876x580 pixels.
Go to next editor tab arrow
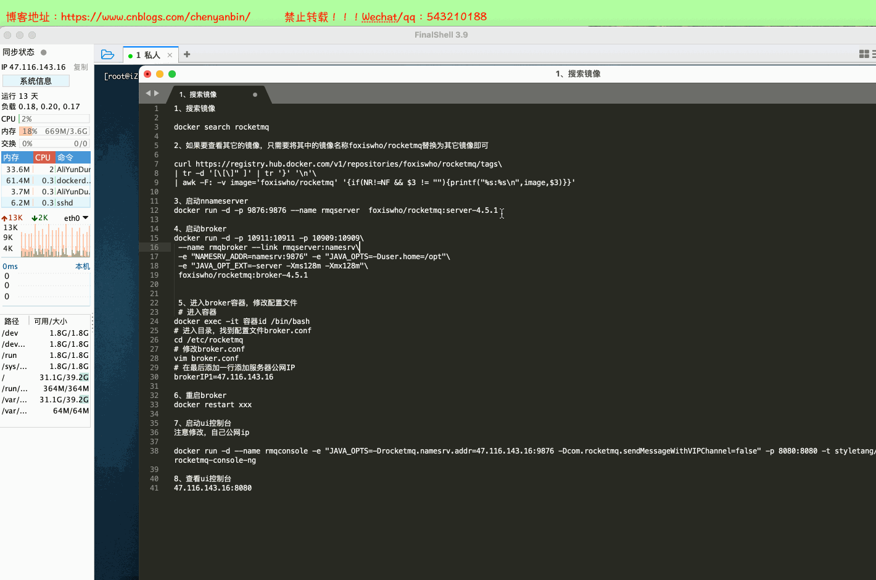pyautogui.click(x=157, y=94)
